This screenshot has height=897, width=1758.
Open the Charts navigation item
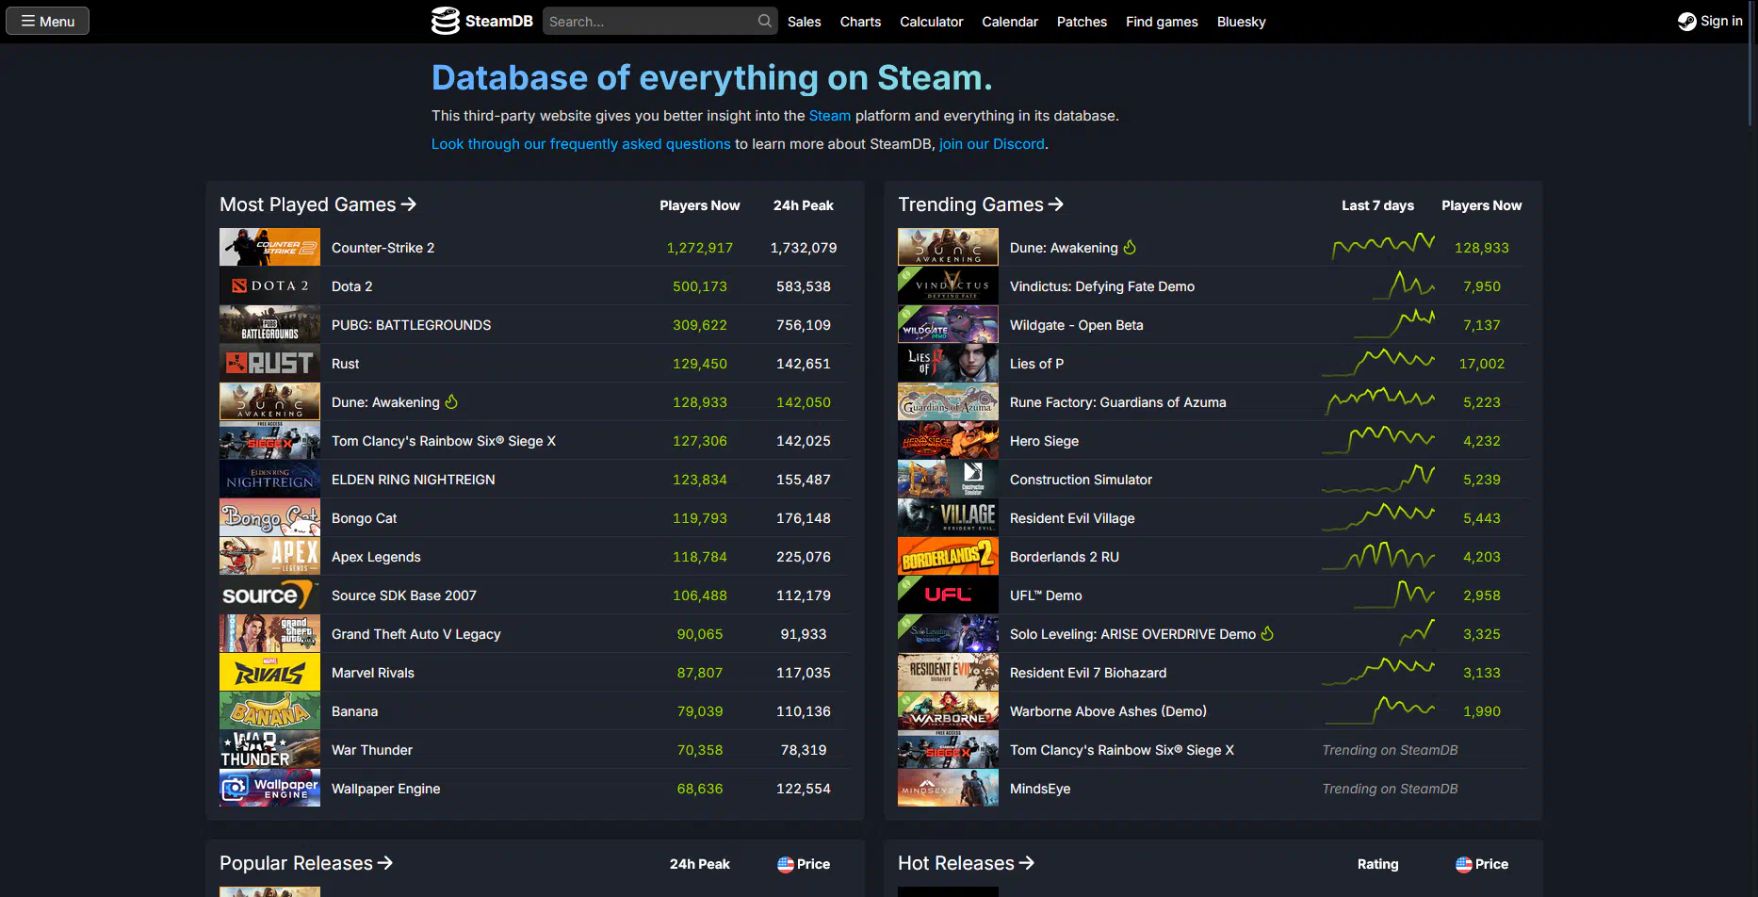860,22
